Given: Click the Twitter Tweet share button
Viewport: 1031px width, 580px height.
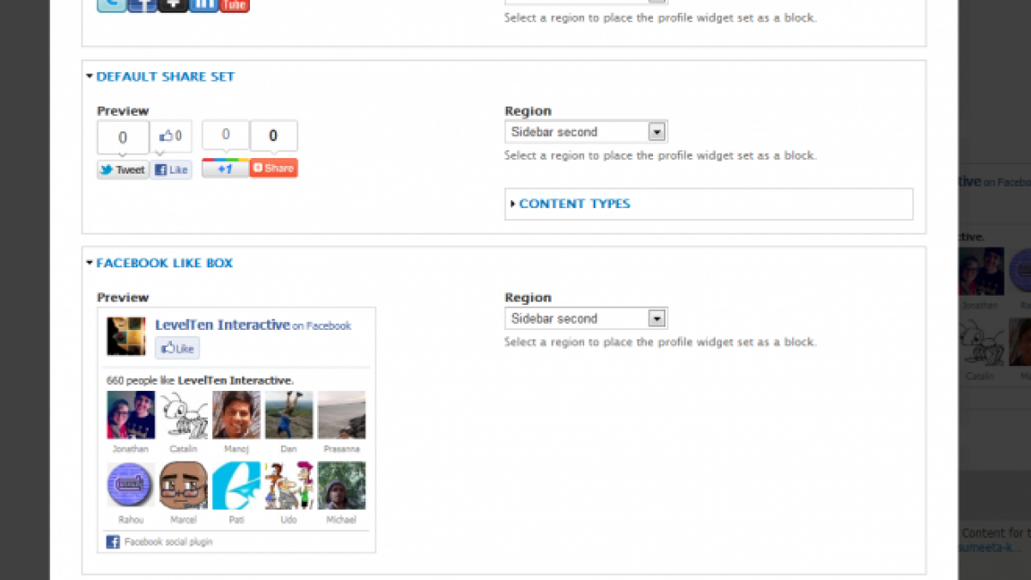Looking at the screenshot, I should (123, 170).
